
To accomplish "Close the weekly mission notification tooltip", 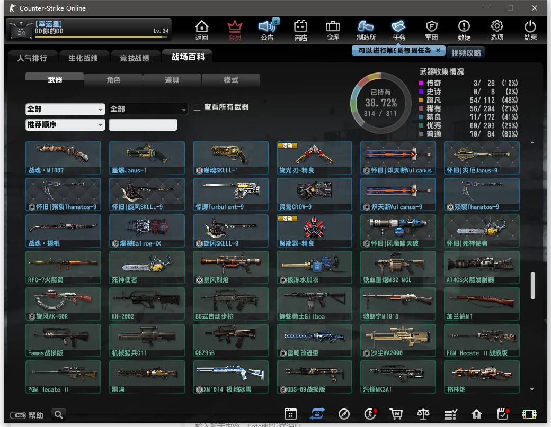I will pyautogui.click(x=438, y=50).
